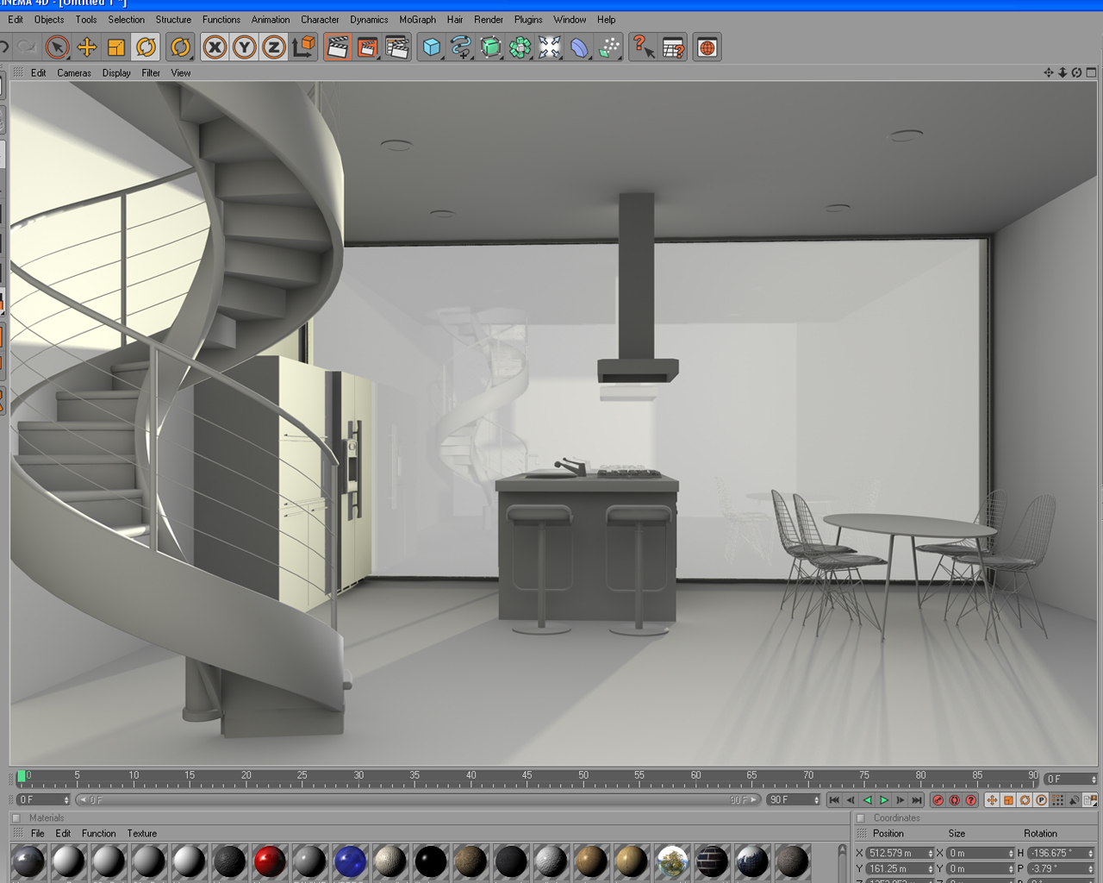Open the Materials panel Function menu
Image resolution: width=1103 pixels, height=883 pixels.
point(99,834)
